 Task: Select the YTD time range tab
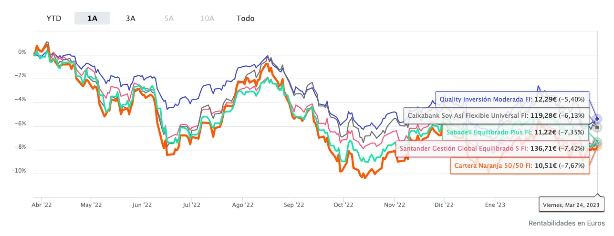[x=53, y=19]
